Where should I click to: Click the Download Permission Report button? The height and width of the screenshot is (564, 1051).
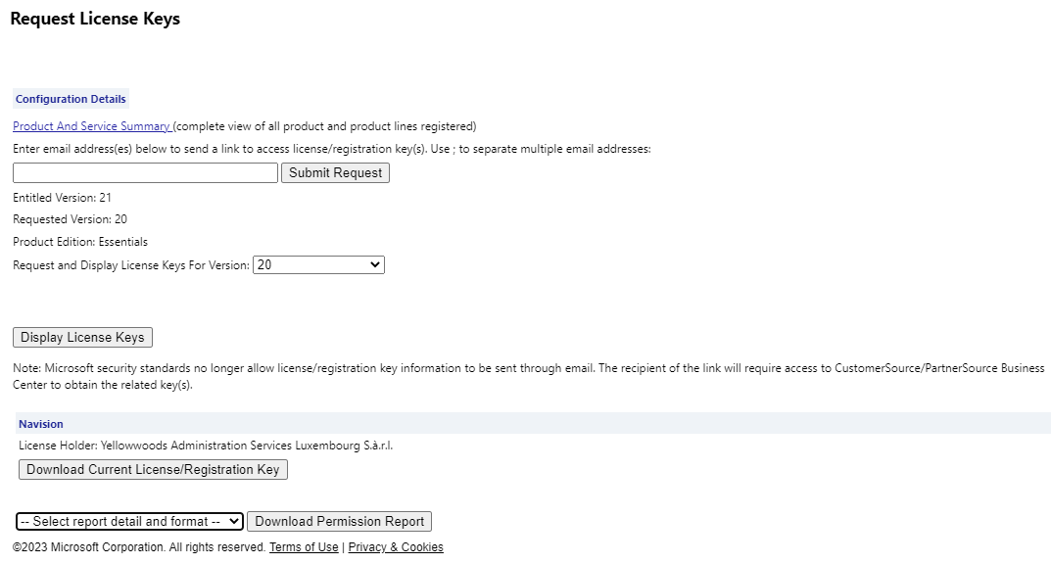click(x=339, y=521)
